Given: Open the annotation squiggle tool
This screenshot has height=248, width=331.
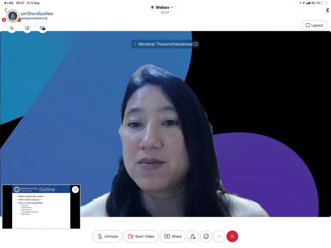Looking at the screenshot, I should (x=12, y=28).
